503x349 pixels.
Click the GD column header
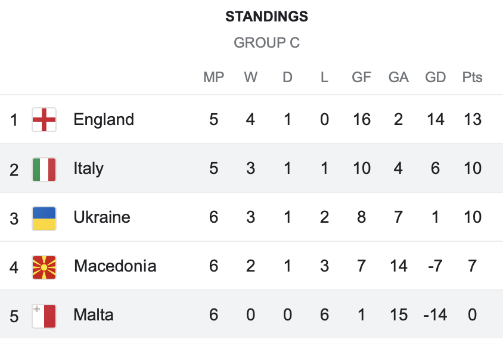pos(435,77)
